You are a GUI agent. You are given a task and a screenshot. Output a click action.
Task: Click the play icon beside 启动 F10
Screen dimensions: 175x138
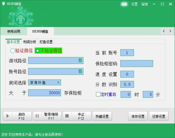click(7, 116)
